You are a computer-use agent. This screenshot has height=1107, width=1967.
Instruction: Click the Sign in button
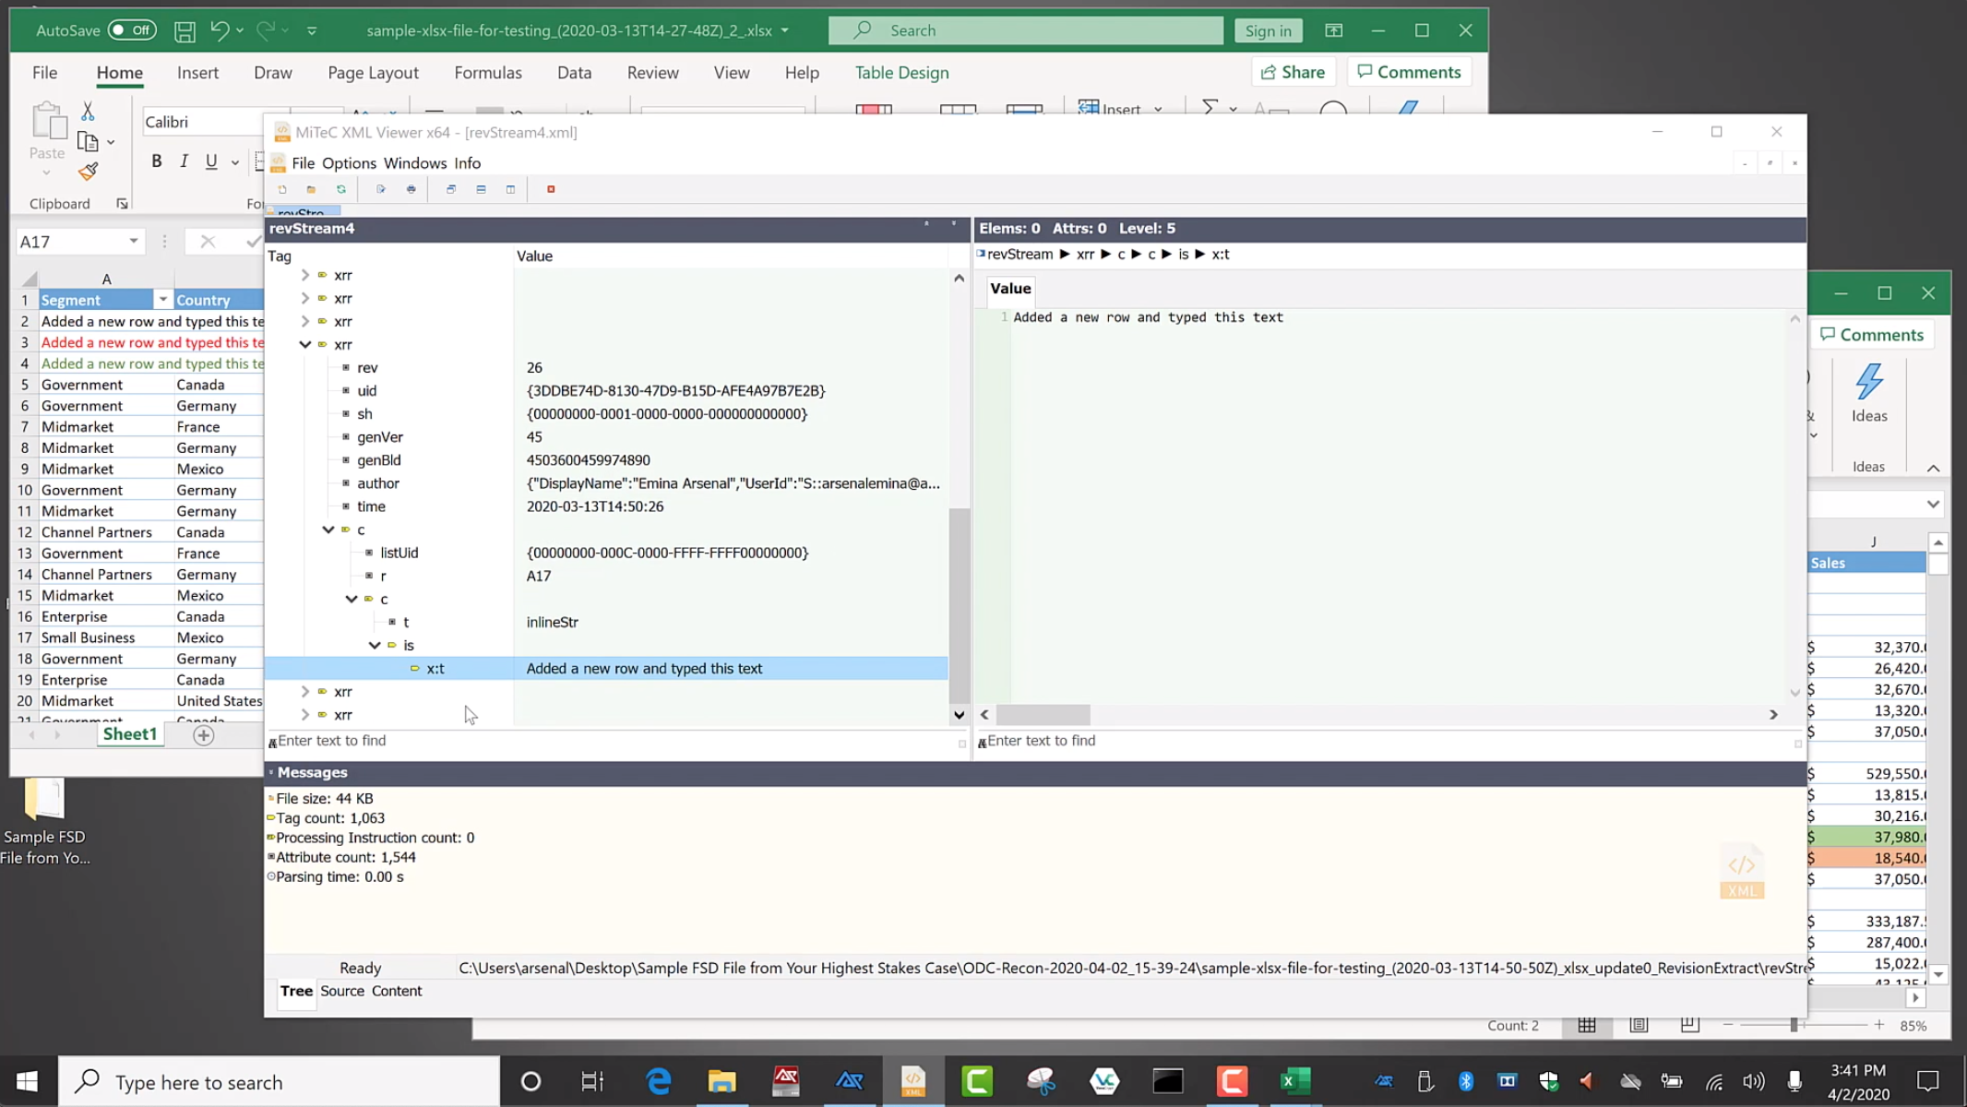(1268, 30)
